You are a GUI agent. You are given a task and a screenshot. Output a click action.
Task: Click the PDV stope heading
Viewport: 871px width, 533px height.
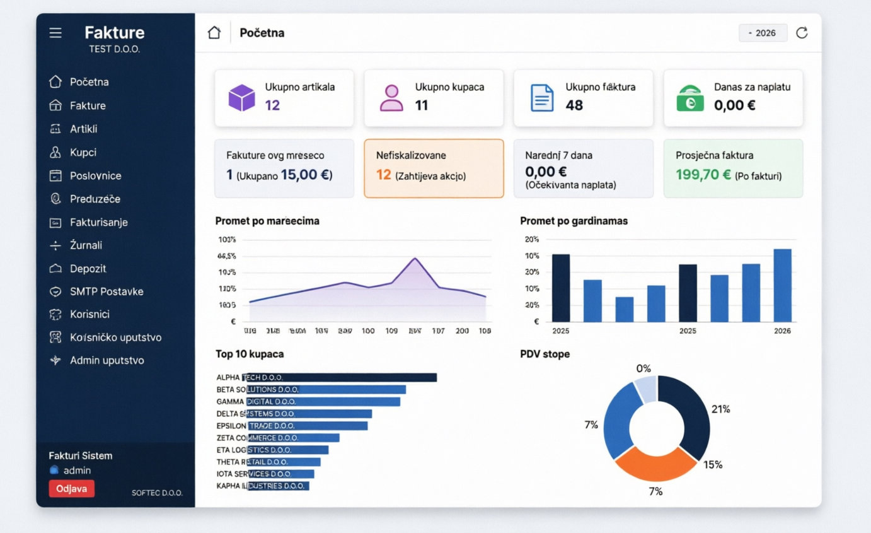click(x=545, y=354)
